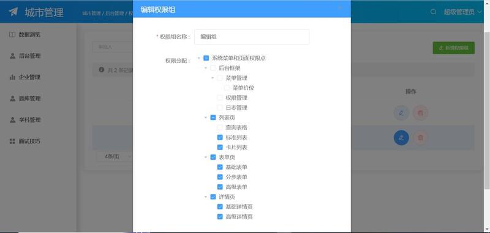Check the 日志管理 checkbox
490x233 pixels.
point(220,107)
